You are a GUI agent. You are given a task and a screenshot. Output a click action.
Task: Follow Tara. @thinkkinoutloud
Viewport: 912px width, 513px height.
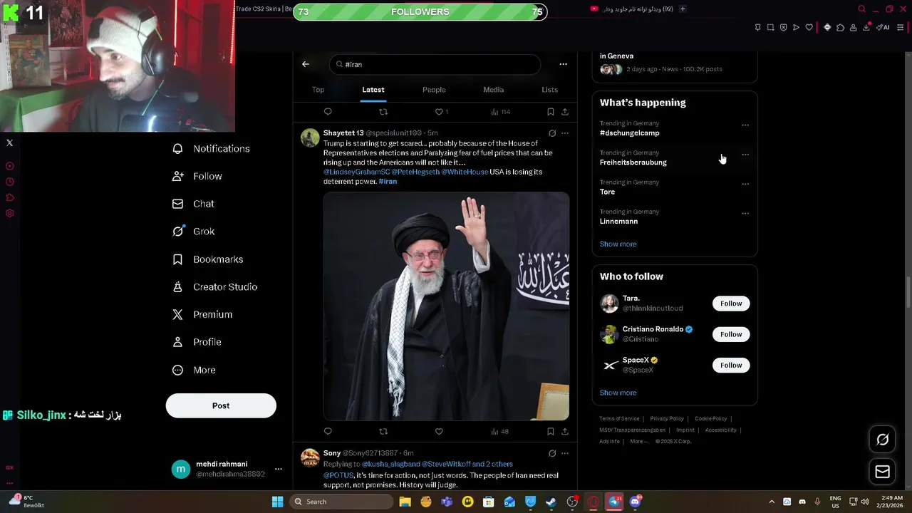coord(730,304)
